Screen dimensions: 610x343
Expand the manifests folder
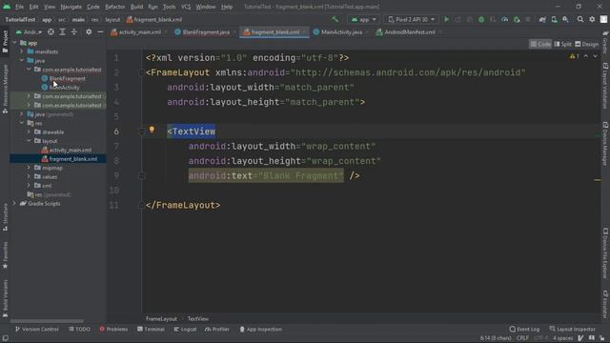[22, 51]
